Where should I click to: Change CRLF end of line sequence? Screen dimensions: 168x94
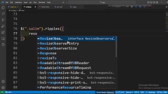click(x=142, y=92)
